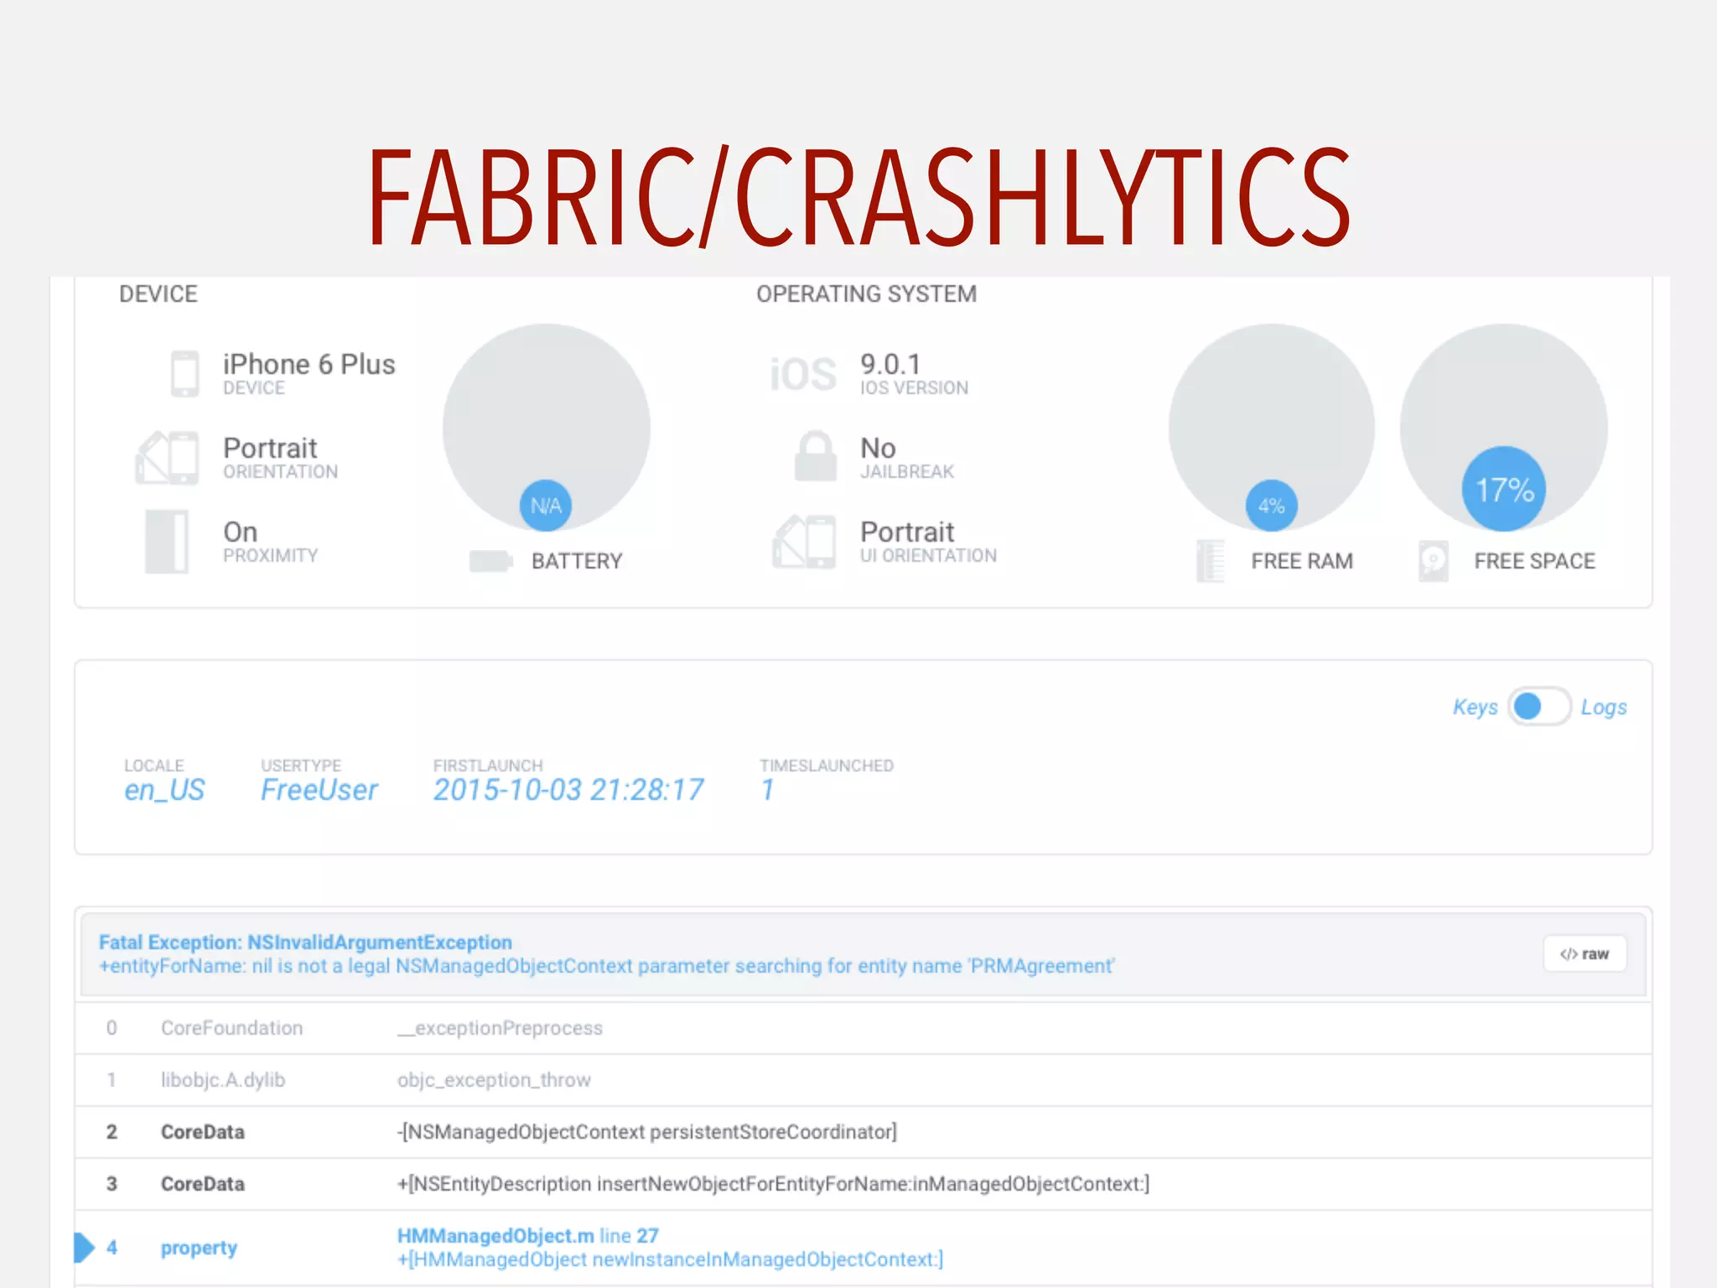
Task: Click the device orientation icon
Action: [168, 458]
